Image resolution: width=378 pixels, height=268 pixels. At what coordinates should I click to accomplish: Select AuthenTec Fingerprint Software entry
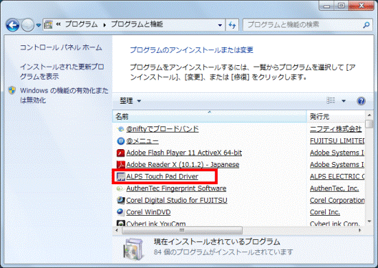tap(176, 188)
